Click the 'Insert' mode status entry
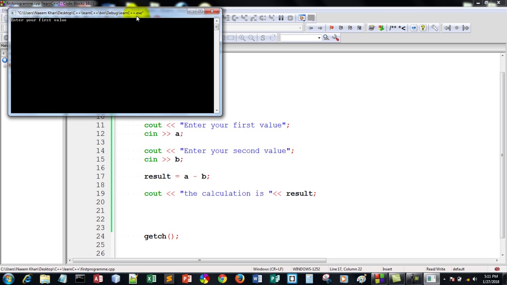Viewport: 507px width, 285px height. [x=387, y=269]
